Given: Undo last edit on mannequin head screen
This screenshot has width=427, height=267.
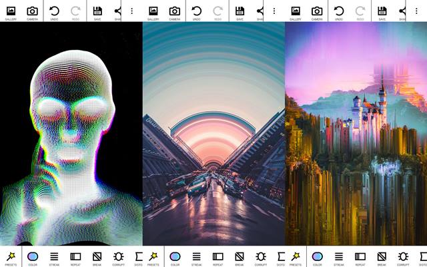Looking at the screenshot, I should click(x=54, y=13).
